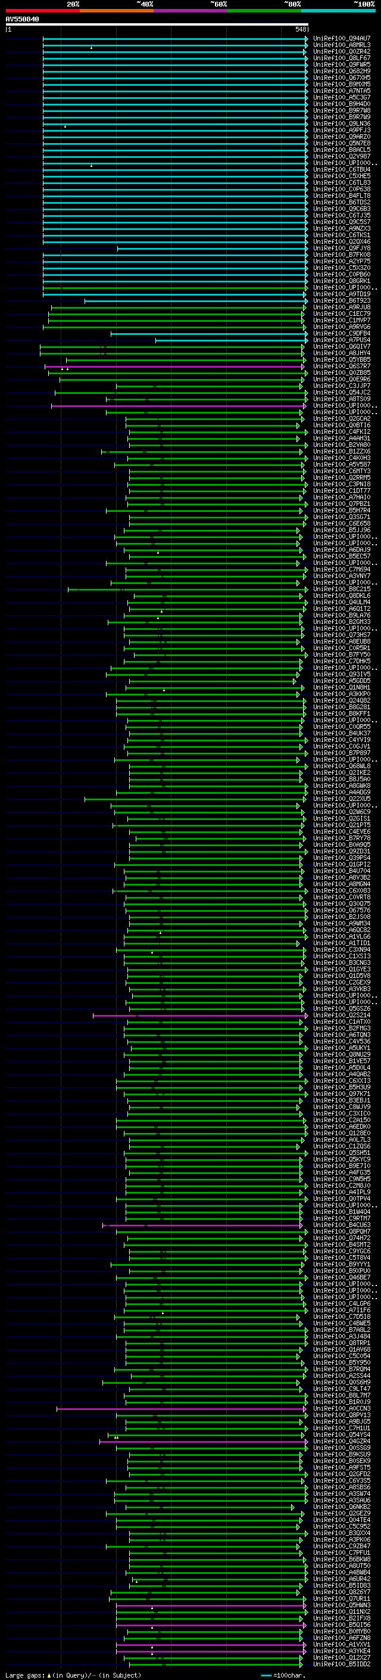Click label UniRef100_A7PUS4
Image resolution: width=381 pixels, height=1680 pixels.
click(x=342, y=340)
